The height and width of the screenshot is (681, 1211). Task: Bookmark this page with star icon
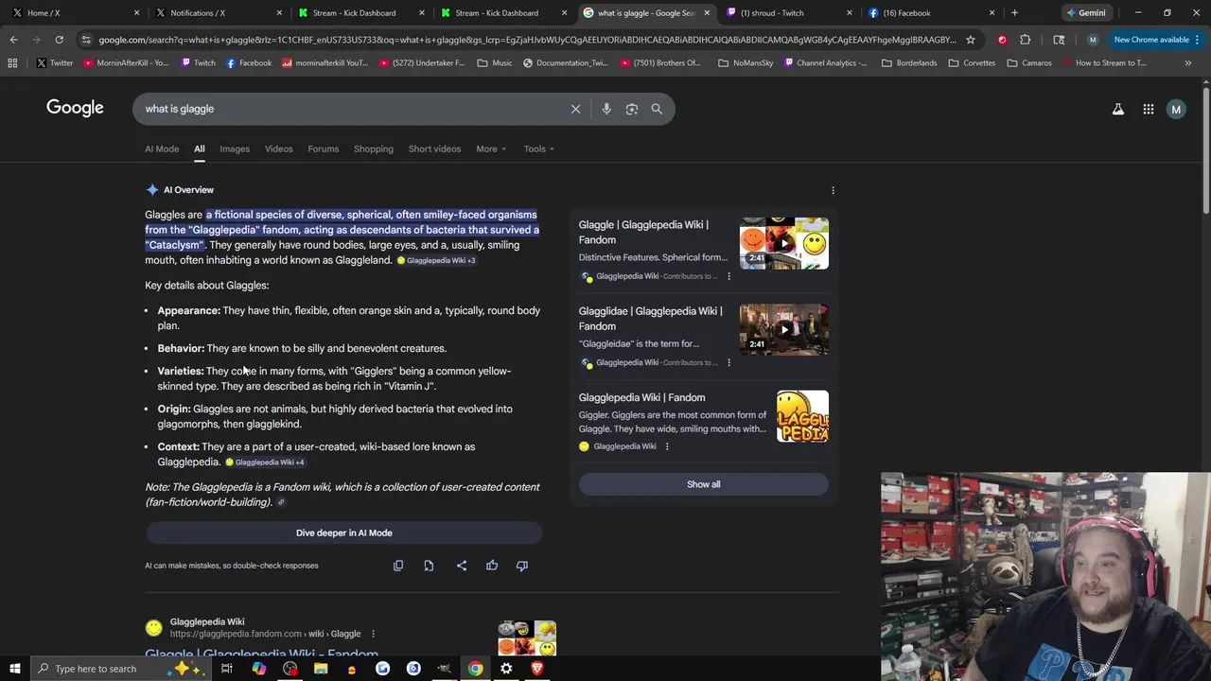click(x=970, y=40)
